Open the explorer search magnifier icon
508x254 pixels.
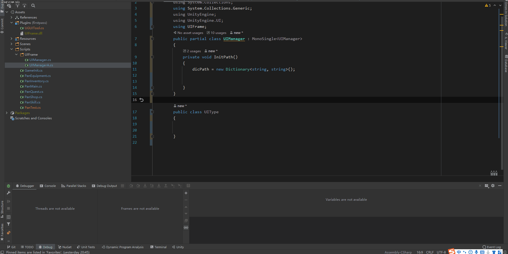pyautogui.click(x=33, y=6)
